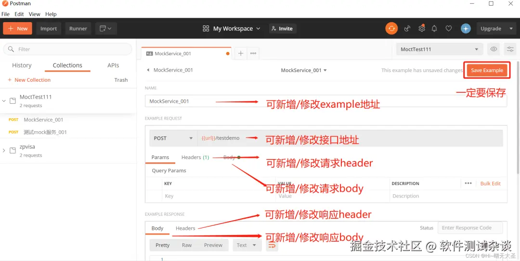Open the new window layout icon button
The height and width of the screenshot is (261, 520).
(x=106, y=28)
